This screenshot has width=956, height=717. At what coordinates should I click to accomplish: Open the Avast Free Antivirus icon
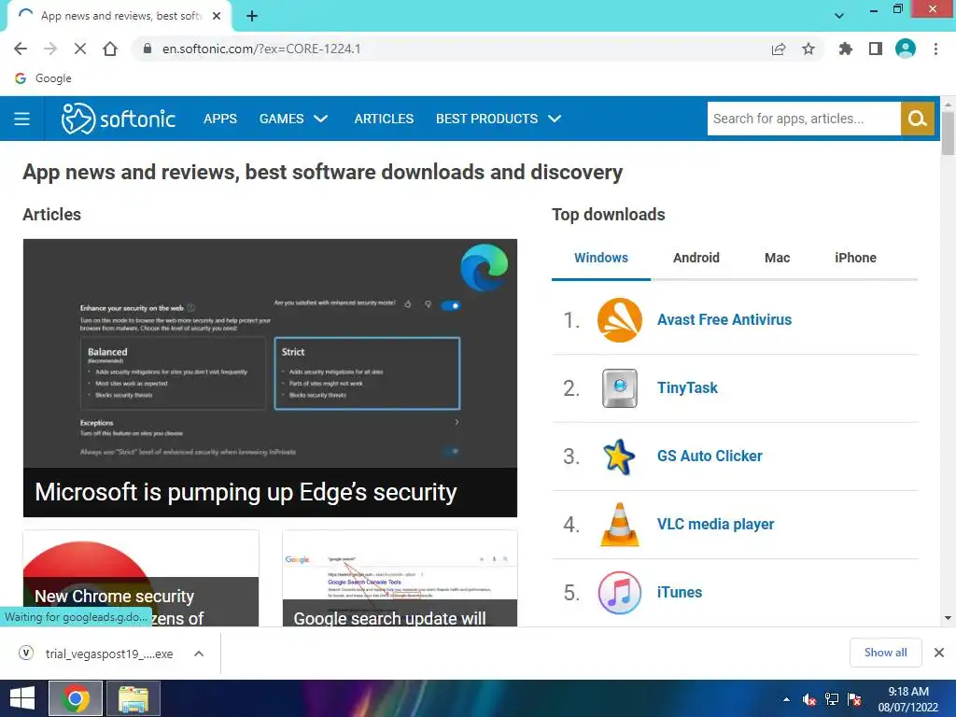pos(620,320)
